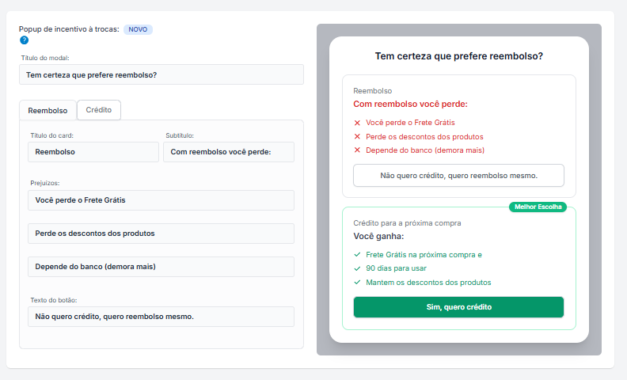Edit the 'Você perde o Frete Grátis' prejuízo field

[161, 200]
